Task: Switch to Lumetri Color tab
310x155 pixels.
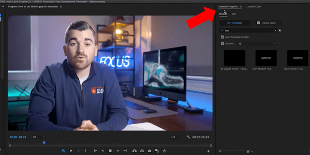Action: pyautogui.click(x=254, y=7)
